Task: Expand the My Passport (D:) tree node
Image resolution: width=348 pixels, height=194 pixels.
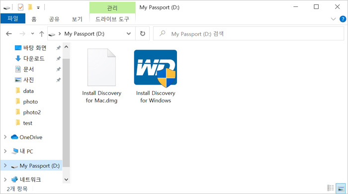Action: 5,165
